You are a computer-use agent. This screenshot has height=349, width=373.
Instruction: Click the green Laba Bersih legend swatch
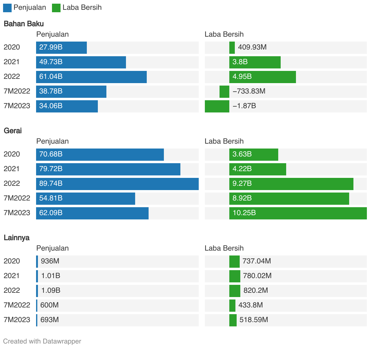[x=56, y=8]
